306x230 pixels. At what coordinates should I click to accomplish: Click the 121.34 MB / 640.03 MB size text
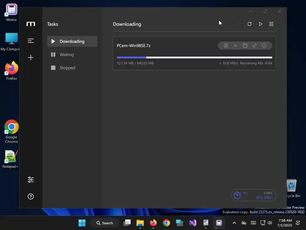point(135,63)
